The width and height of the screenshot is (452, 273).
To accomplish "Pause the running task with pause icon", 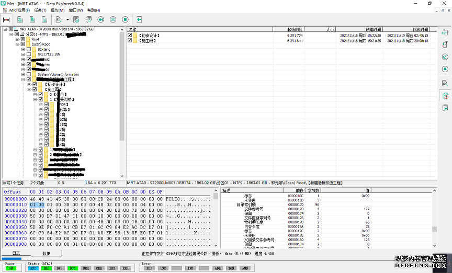I will pyautogui.click(x=113, y=19).
